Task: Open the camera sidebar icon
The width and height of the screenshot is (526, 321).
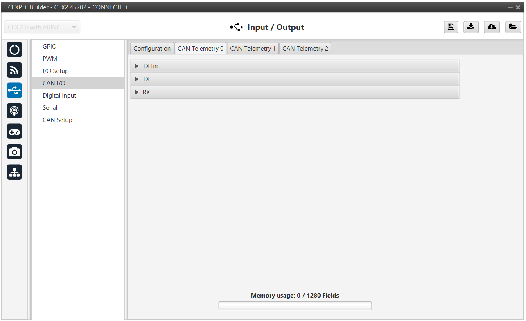Action: pyautogui.click(x=14, y=152)
